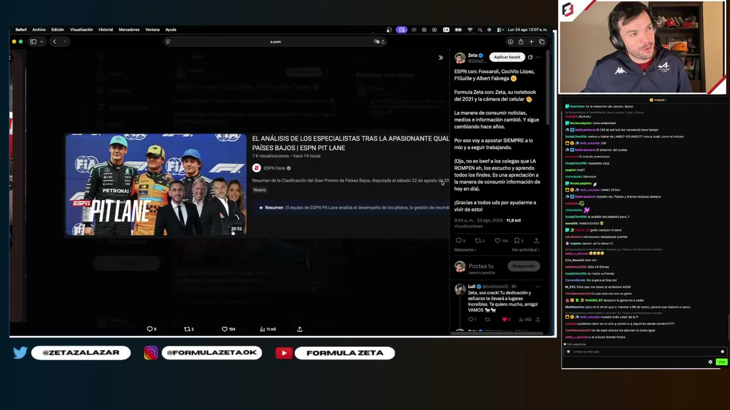Screen dimensions: 730x410
Task: Click the Responder button
Action: (x=524, y=266)
